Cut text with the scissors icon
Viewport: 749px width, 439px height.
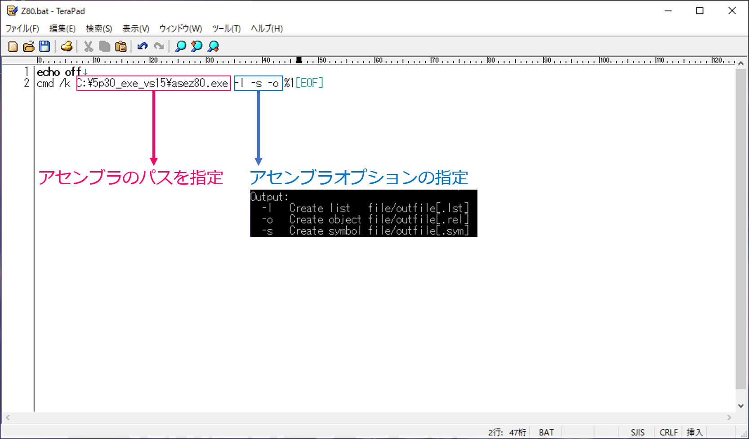coord(88,46)
